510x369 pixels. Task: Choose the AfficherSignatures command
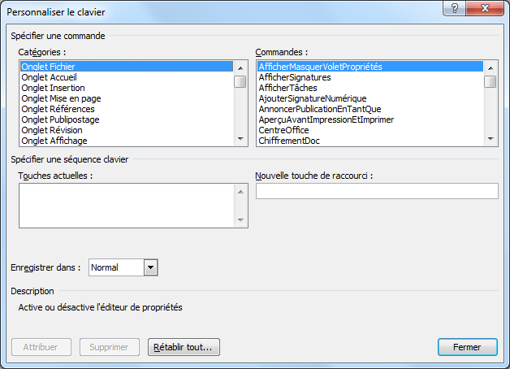[x=370, y=77]
